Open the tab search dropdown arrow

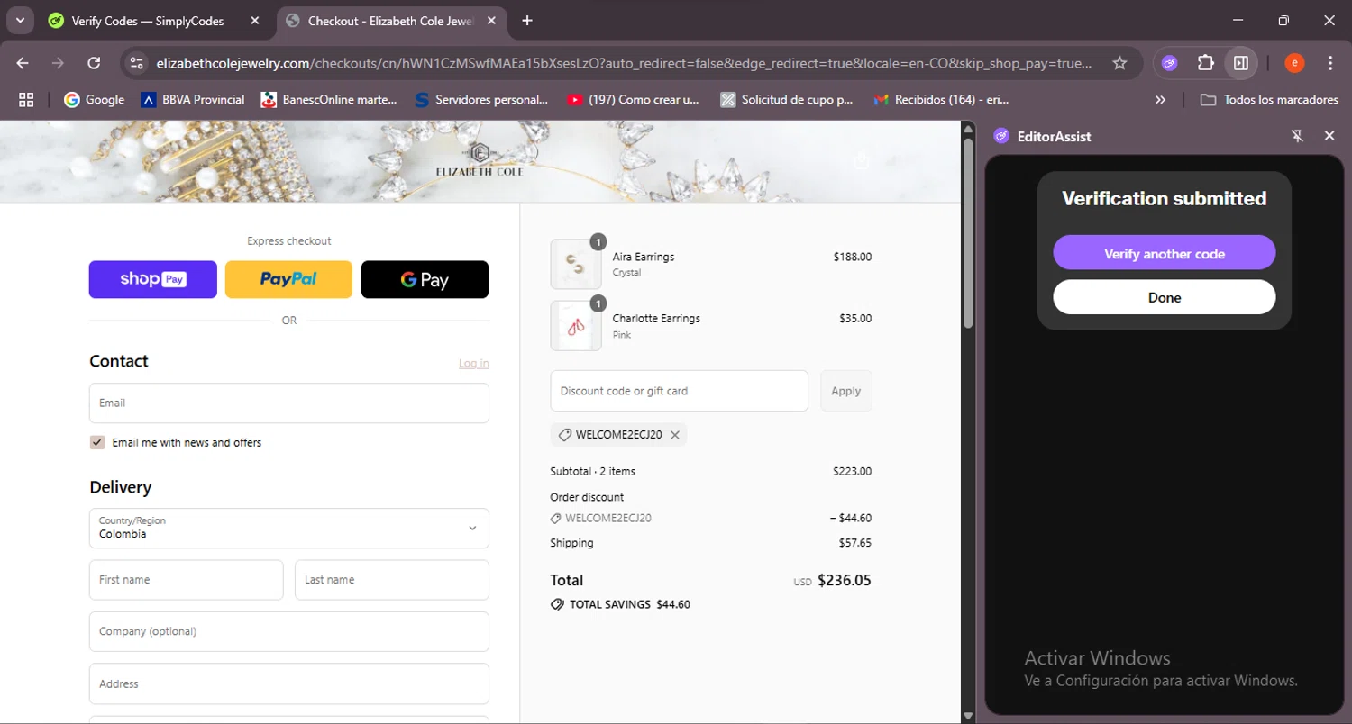click(x=19, y=20)
